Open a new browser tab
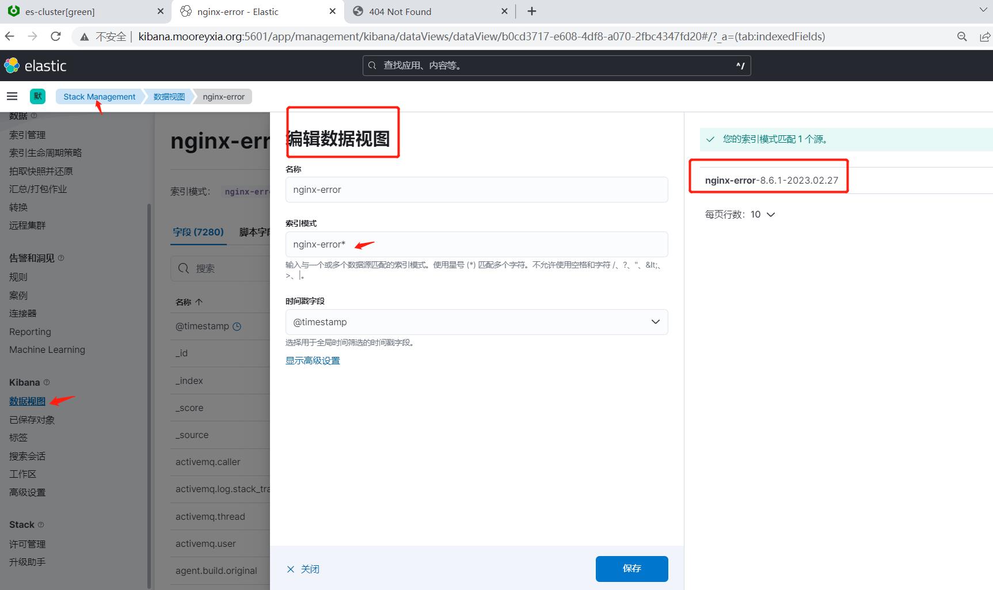Image resolution: width=993 pixels, height=590 pixels. click(x=532, y=12)
